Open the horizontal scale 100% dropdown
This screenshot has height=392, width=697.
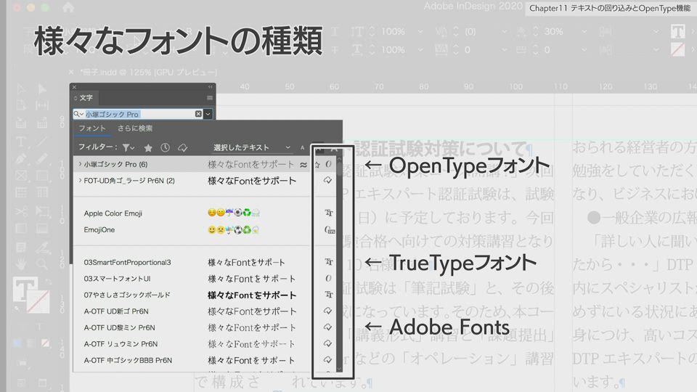point(420,50)
